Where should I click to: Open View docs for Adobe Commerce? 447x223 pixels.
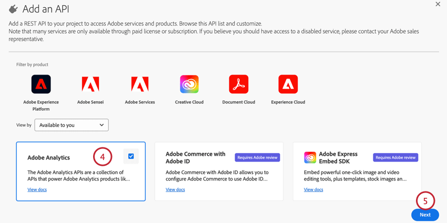click(175, 189)
